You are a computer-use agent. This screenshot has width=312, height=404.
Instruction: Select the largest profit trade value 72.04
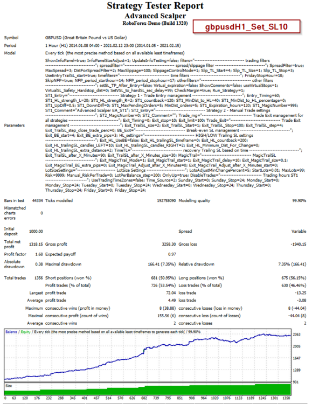tap(171, 293)
